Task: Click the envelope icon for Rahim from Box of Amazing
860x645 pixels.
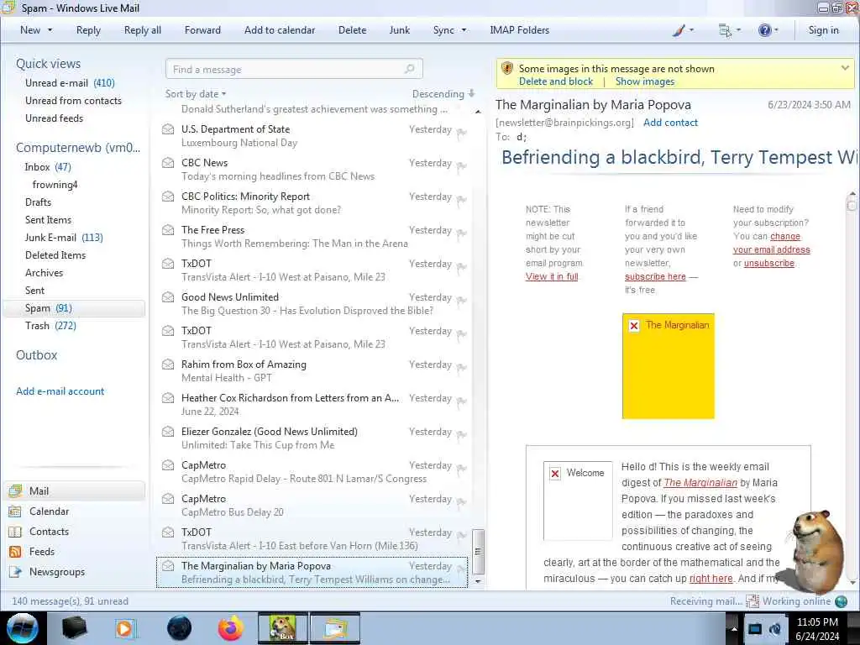Action: tap(168, 364)
